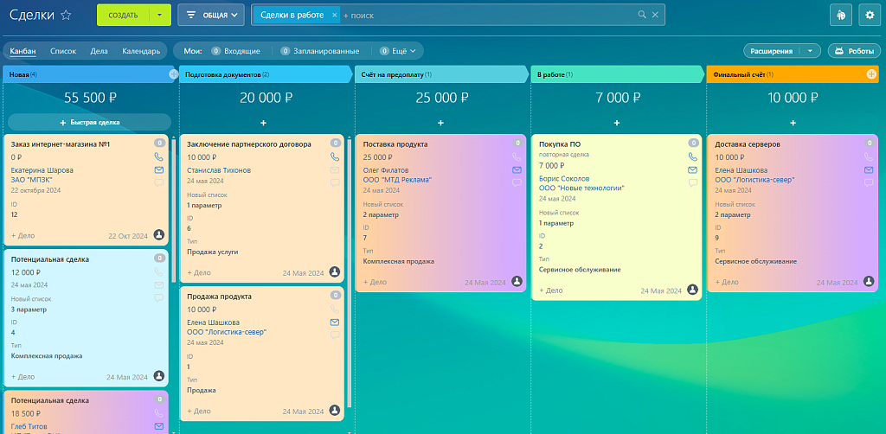Remove the Сделки в работе filter chip

coord(335,15)
